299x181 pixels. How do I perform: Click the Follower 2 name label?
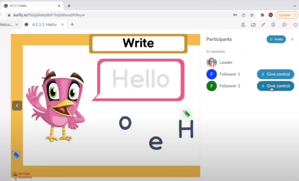230,86
